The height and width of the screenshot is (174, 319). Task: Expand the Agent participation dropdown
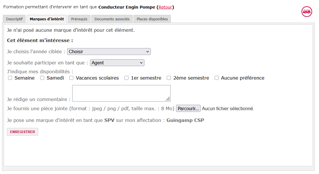117,63
